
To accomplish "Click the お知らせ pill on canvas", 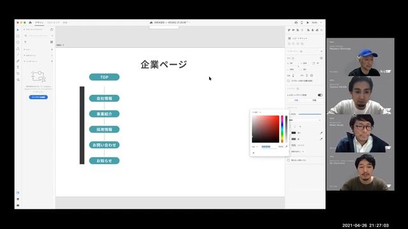I will [x=105, y=161].
